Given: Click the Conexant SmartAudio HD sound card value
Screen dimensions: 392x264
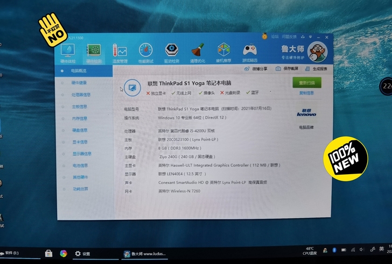Looking at the screenshot, I should pyautogui.click(x=213, y=182).
